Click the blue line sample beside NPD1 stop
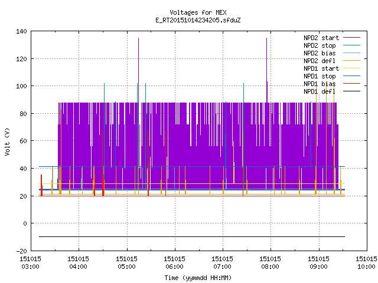Screen dimensions: 378x283 pyautogui.click(x=352, y=76)
